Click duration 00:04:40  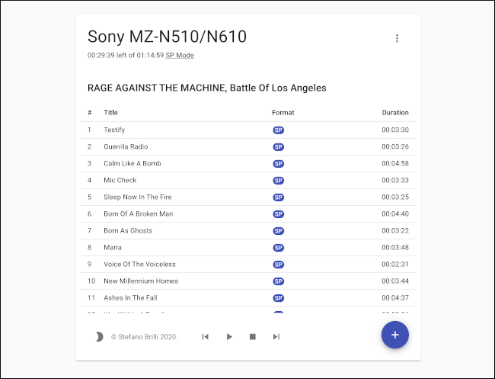click(395, 214)
